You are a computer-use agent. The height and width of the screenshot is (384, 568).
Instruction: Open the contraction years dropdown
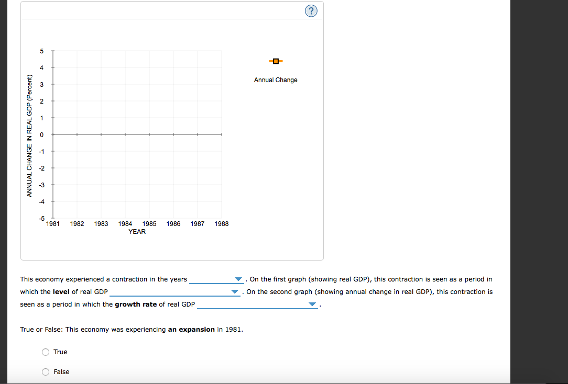tap(238, 279)
